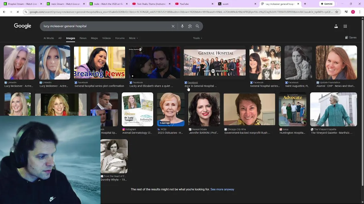
Task: Click the magnifier search submit icon
Action: click(x=197, y=26)
